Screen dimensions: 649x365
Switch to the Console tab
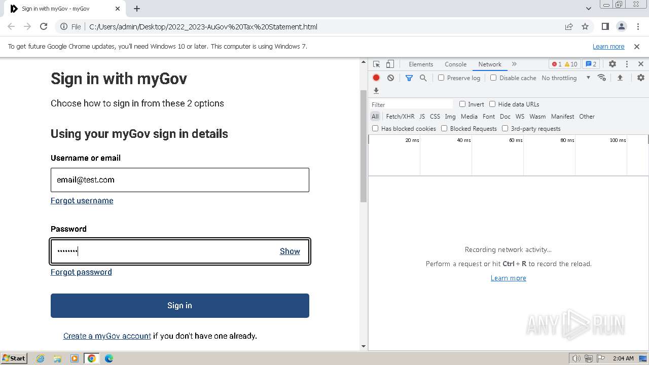tap(455, 64)
